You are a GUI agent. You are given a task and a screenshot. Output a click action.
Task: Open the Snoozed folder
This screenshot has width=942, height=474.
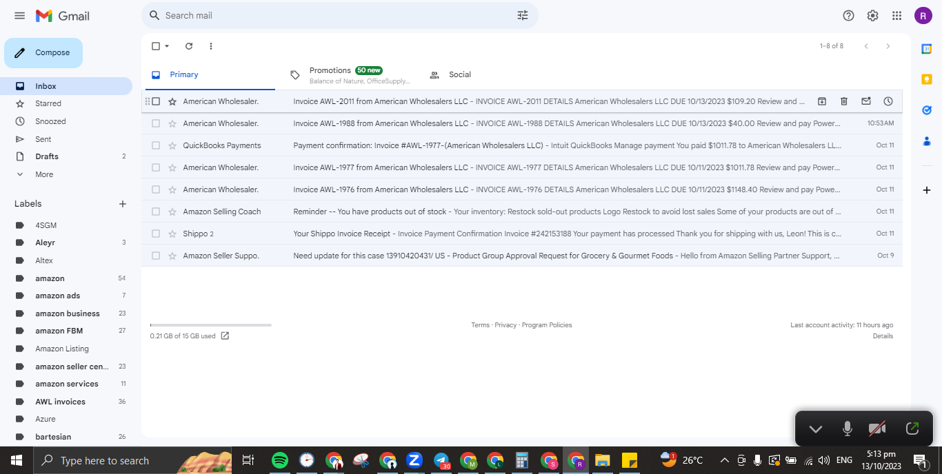coord(50,121)
